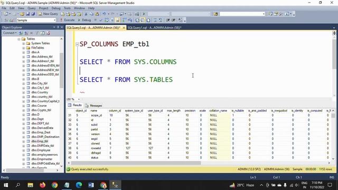Open the Sample database dropdown

click(54, 20)
